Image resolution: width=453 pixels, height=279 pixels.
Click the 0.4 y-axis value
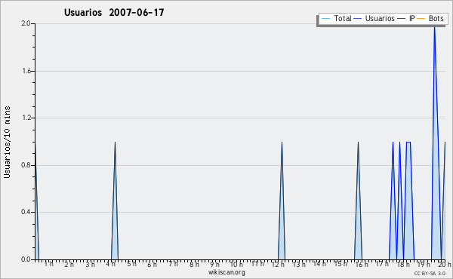pyautogui.click(x=26, y=212)
